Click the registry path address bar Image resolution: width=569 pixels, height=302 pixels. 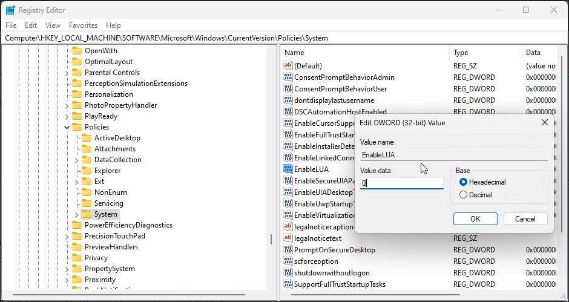pyautogui.click(x=284, y=38)
